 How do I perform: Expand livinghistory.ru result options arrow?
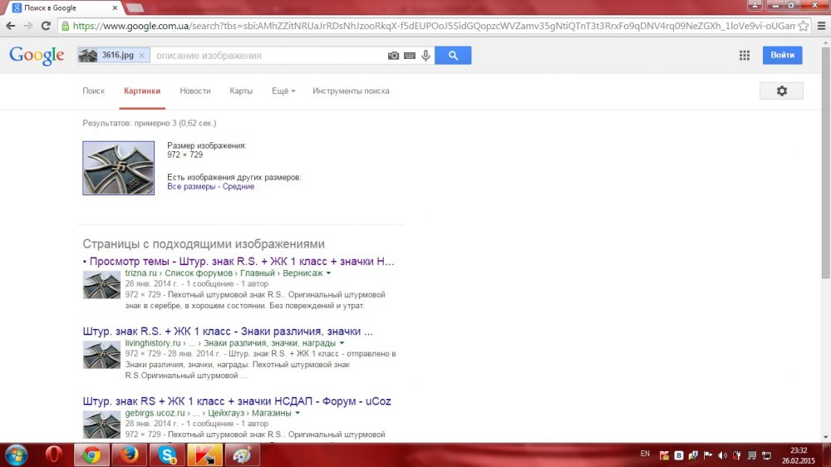click(342, 343)
